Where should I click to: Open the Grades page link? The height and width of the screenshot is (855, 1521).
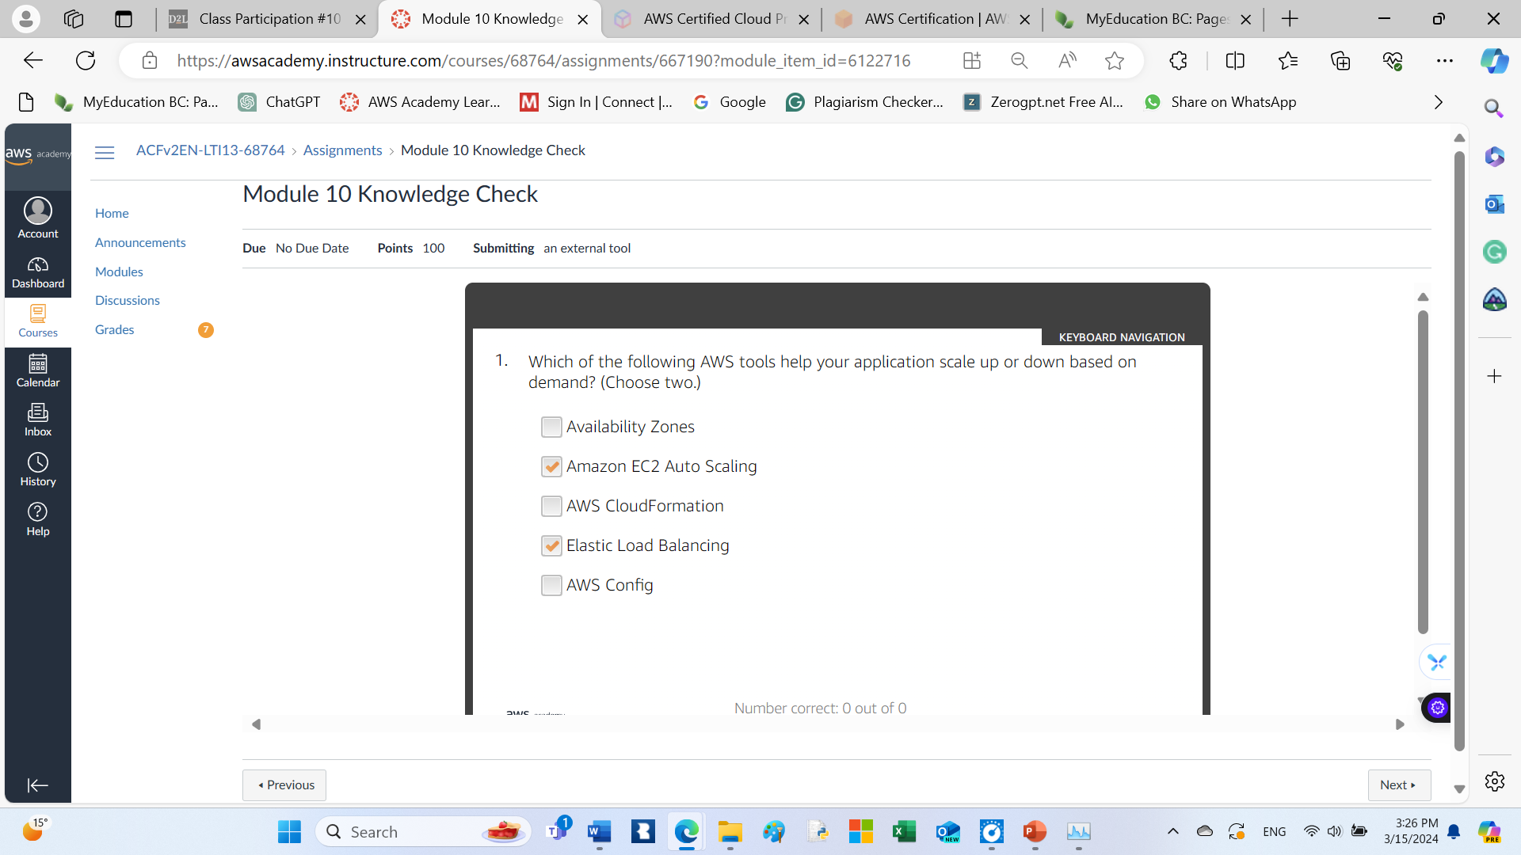point(114,329)
